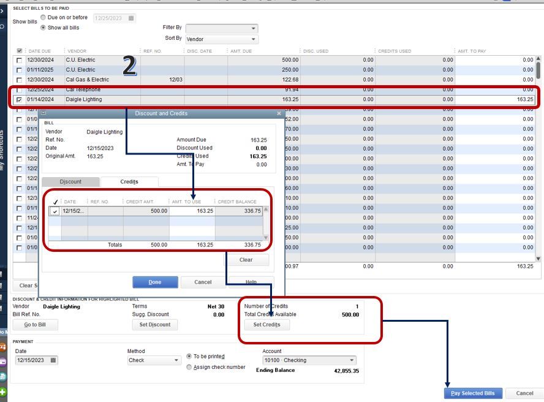Click the bills list scroll-down arrow
This screenshot has height=402, width=544.
pyautogui.click(x=538, y=259)
